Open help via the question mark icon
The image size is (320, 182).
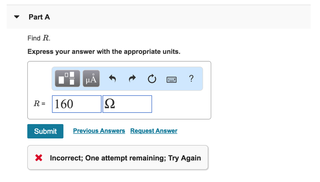coord(191,79)
